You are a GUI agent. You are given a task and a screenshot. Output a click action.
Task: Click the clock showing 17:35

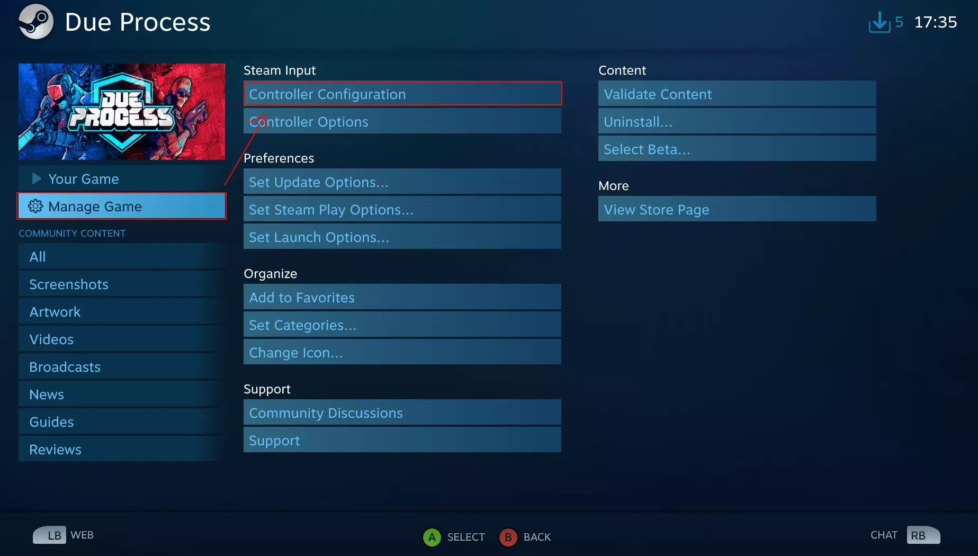point(936,22)
